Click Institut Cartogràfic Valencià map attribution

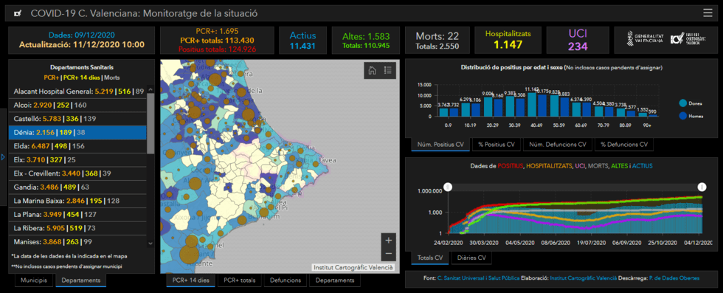[353, 267]
